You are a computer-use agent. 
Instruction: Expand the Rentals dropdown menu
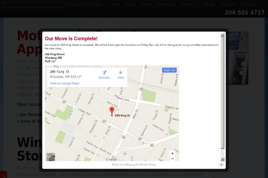pos(188,4)
